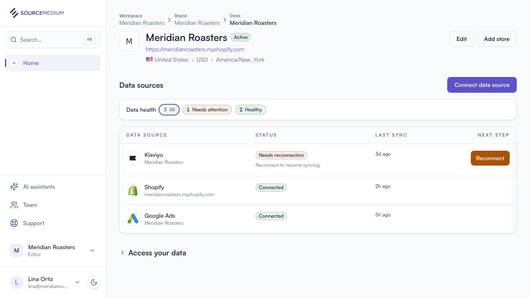This screenshot has height=298, width=530.
Task: Click the Needs reconnection status badge
Action: click(281, 155)
